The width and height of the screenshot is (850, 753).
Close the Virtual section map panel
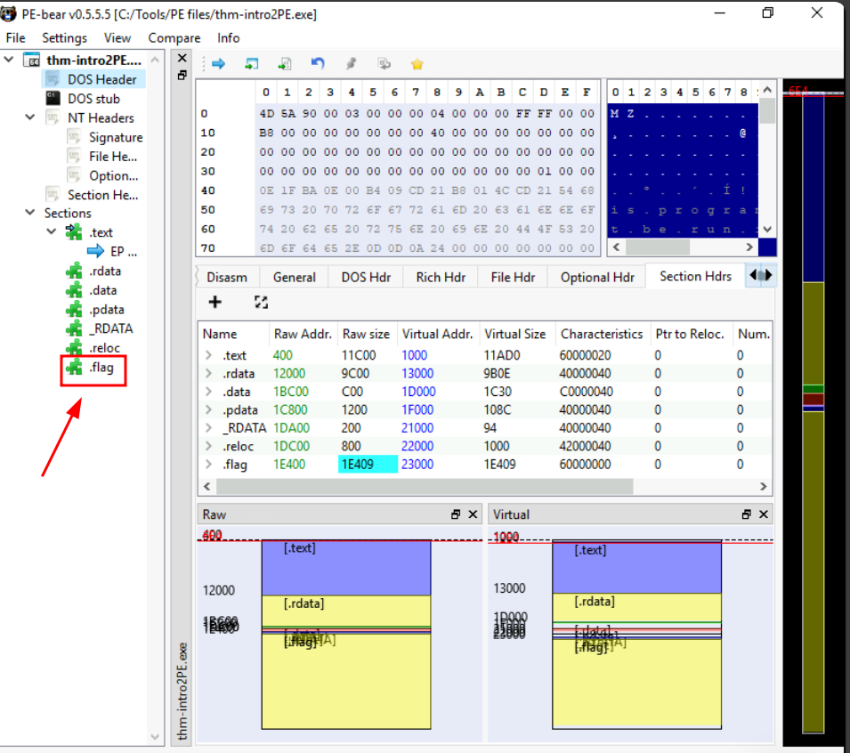point(764,514)
